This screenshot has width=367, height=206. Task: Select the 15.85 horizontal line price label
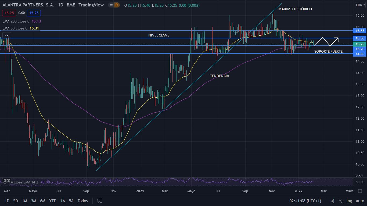(360, 31)
